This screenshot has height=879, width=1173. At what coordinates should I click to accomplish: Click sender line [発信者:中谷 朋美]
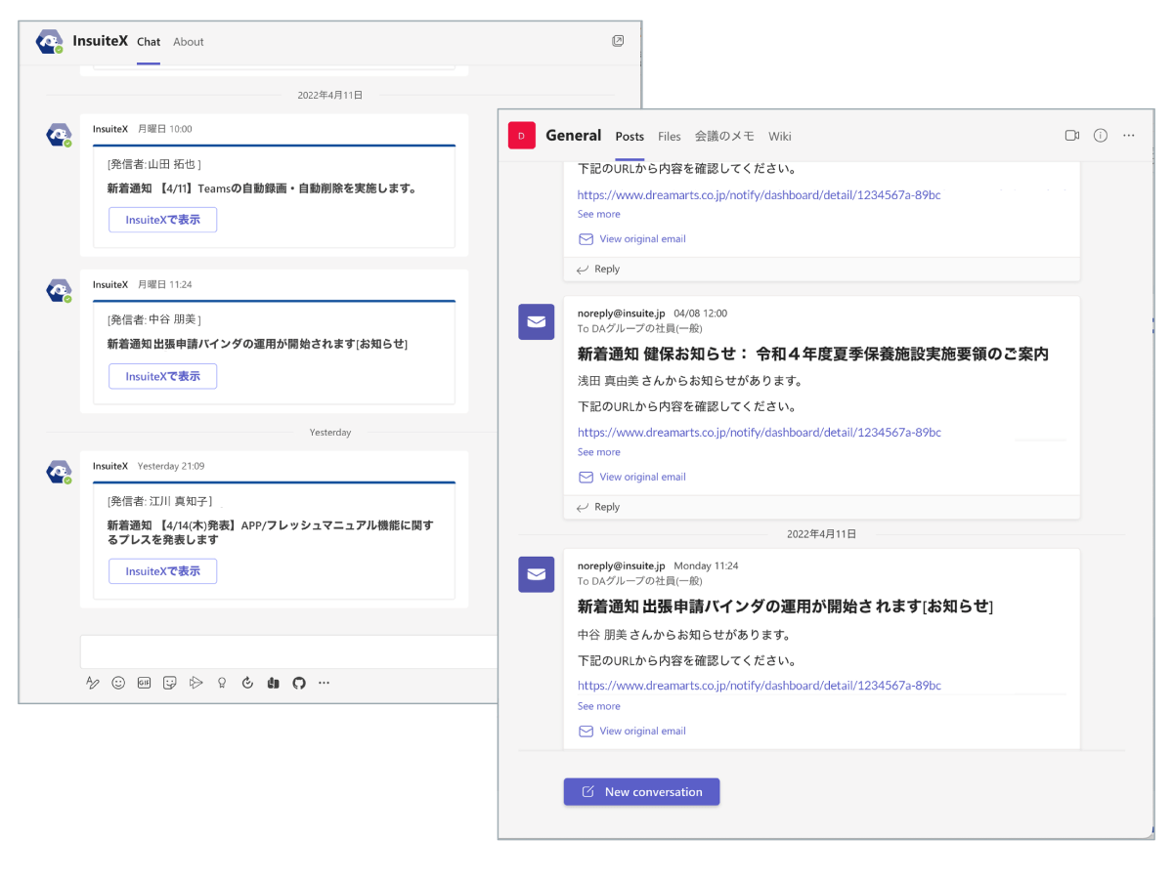tap(154, 319)
